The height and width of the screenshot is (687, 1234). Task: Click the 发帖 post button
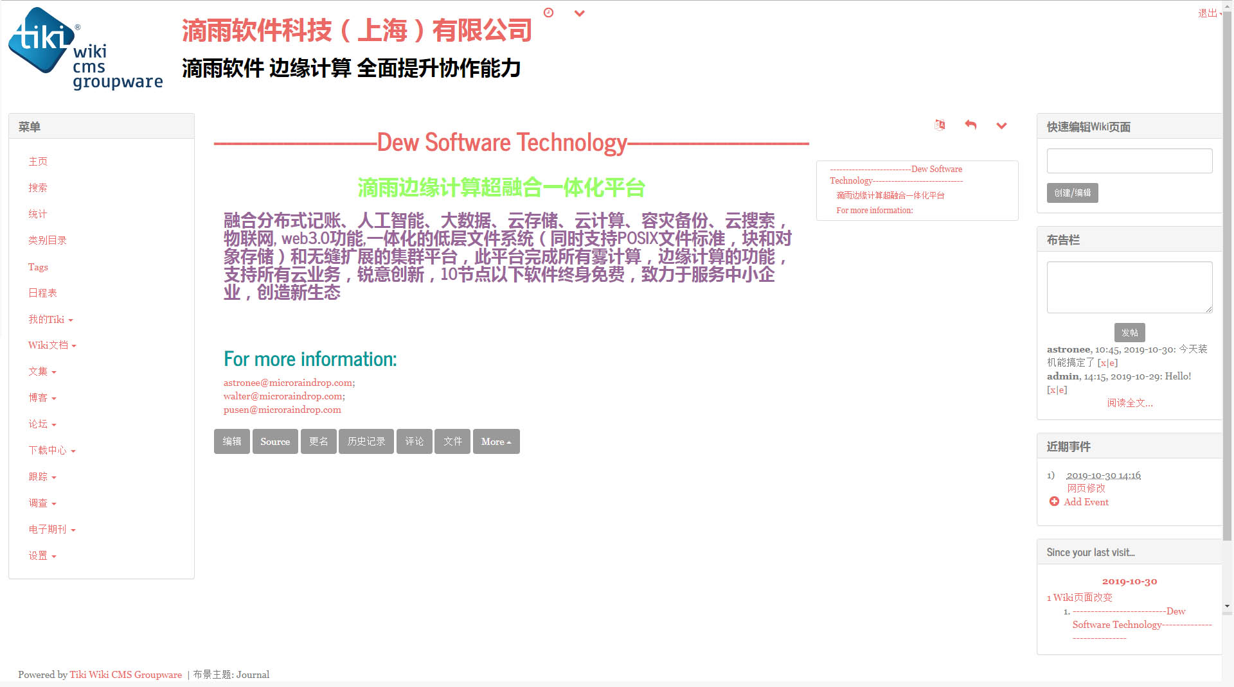click(1129, 333)
